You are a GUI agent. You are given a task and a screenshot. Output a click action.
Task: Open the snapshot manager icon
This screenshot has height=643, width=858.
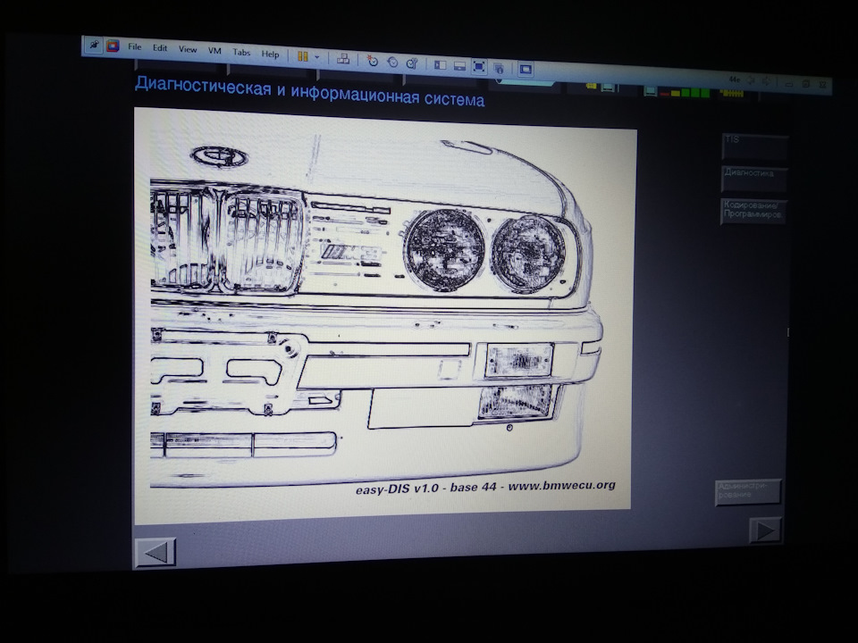[x=412, y=63]
